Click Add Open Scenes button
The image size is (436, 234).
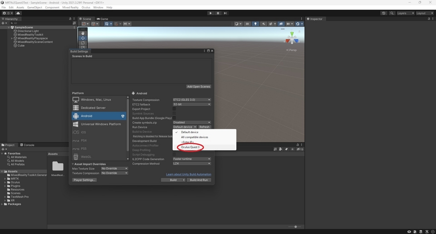[199, 86]
